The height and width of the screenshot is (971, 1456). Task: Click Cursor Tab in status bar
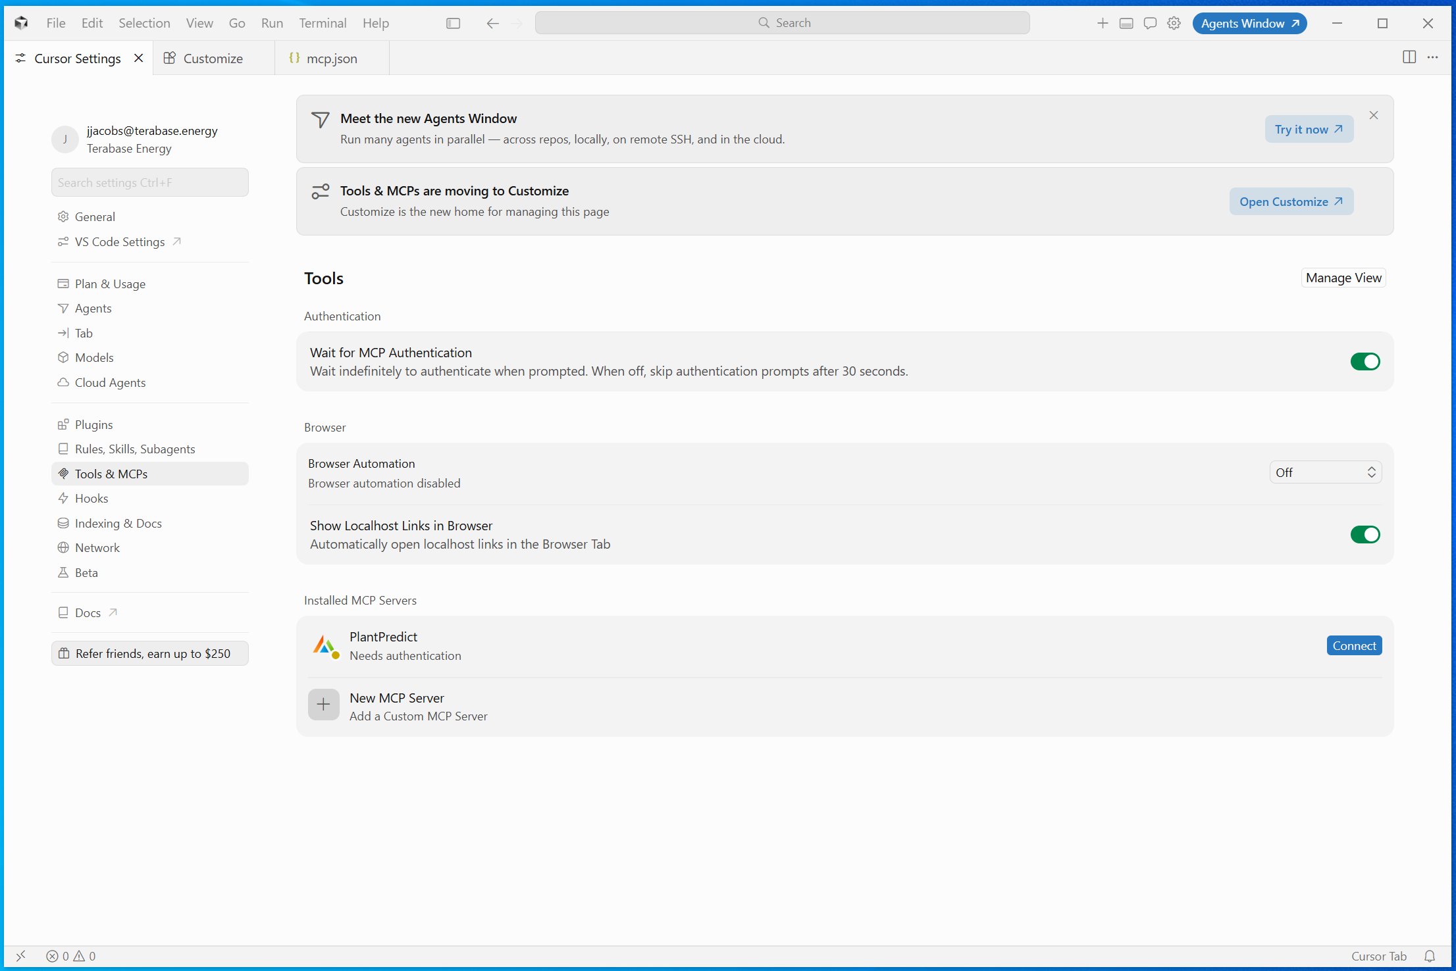click(x=1378, y=956)
